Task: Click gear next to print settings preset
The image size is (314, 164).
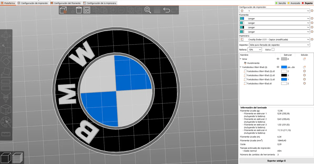Action: (x=312, y=11)
